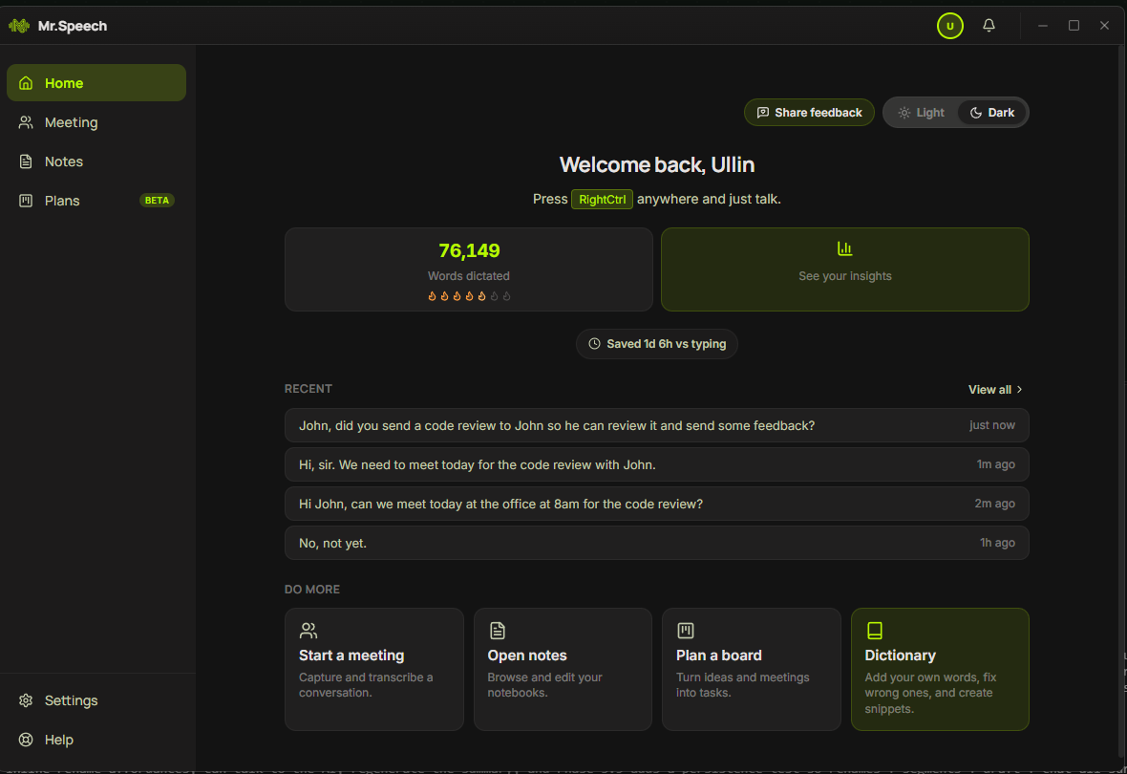The width and height of the screenshot is (1127, 774).
Task: Click the board icon on Plan a board card
Action: pyautogui.click(x=686, y=631)
